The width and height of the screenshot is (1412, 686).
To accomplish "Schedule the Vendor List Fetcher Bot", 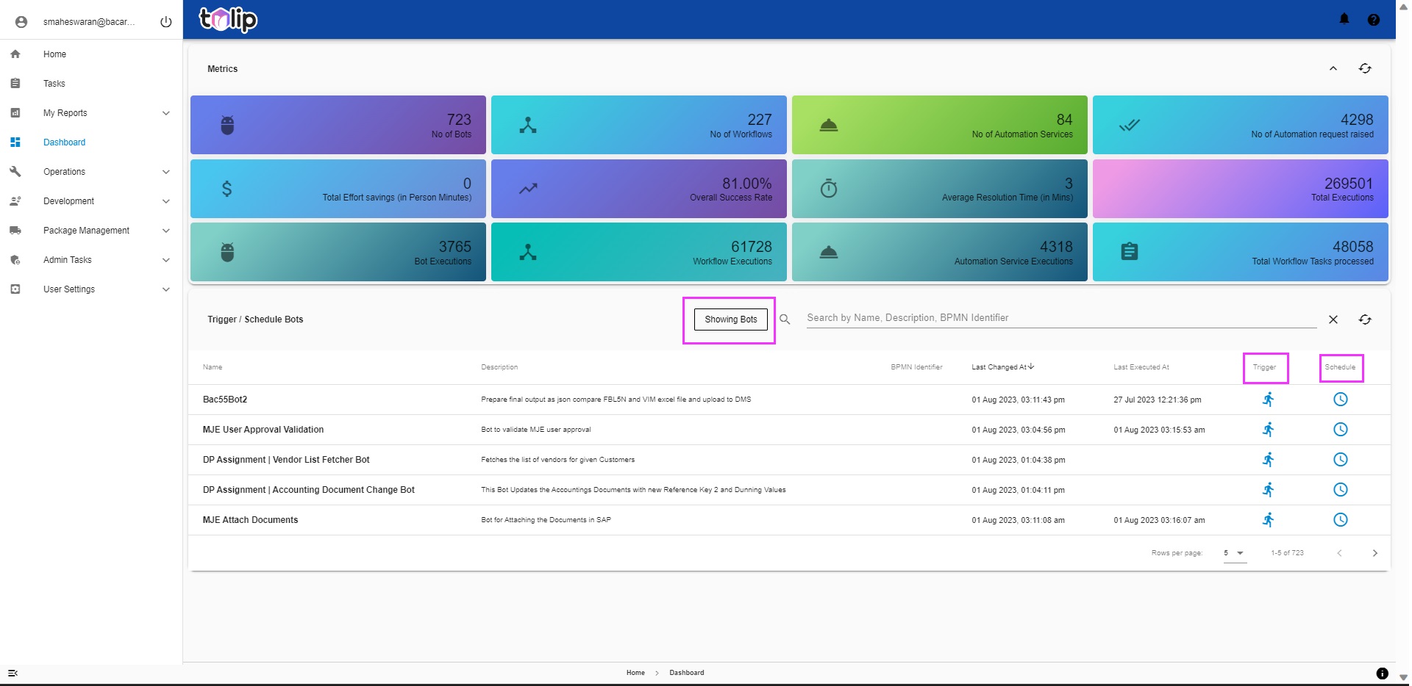I will [x=1341, y=460].
